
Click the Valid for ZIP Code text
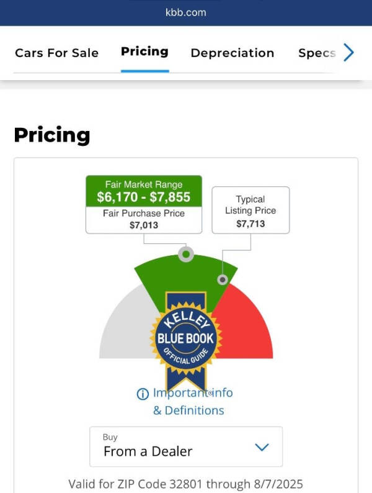[186, 484]
